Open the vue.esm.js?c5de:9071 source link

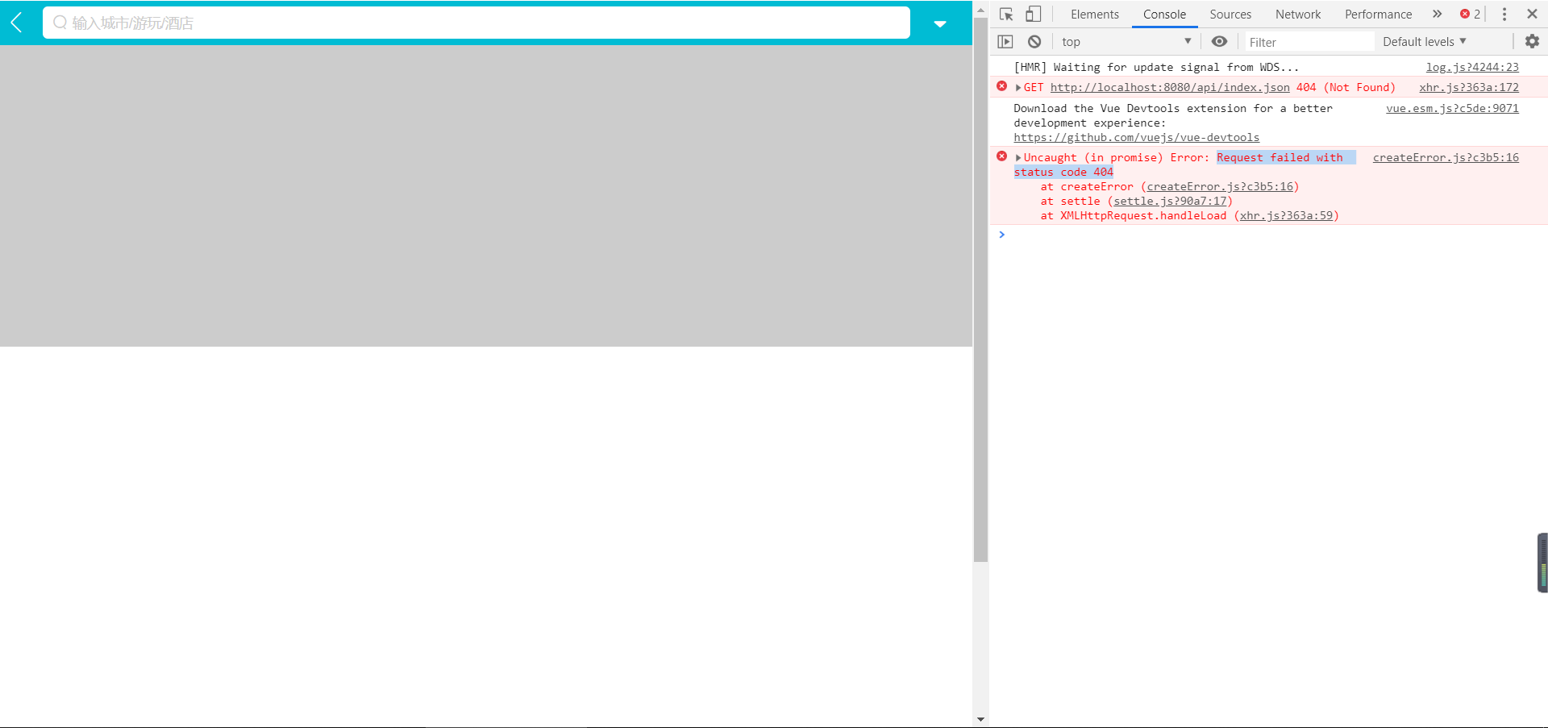pyautogui.click(x=1452, y=108)
